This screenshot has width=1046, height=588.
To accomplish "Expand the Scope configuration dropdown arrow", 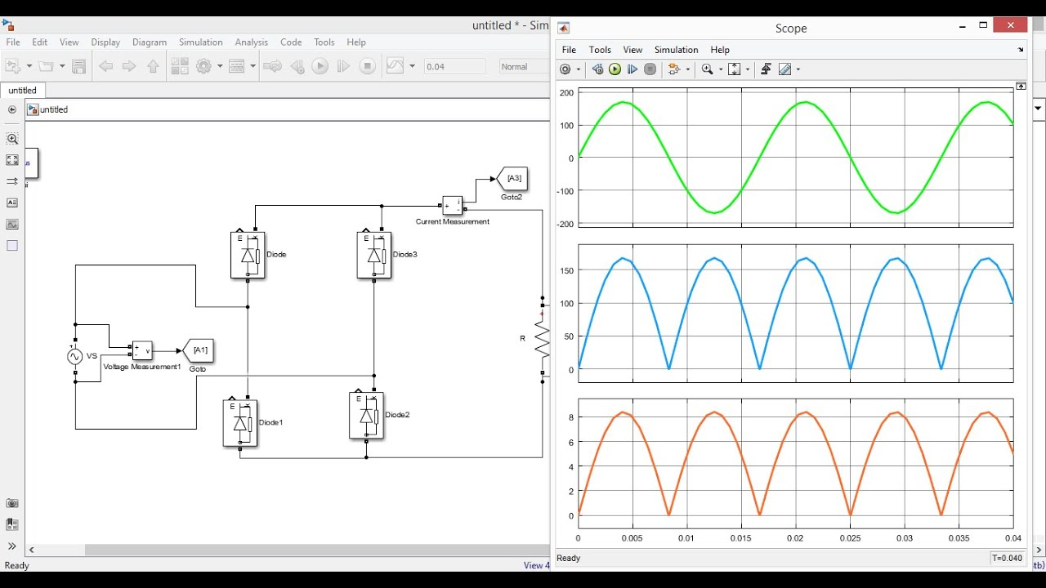I will coord(578,69).
